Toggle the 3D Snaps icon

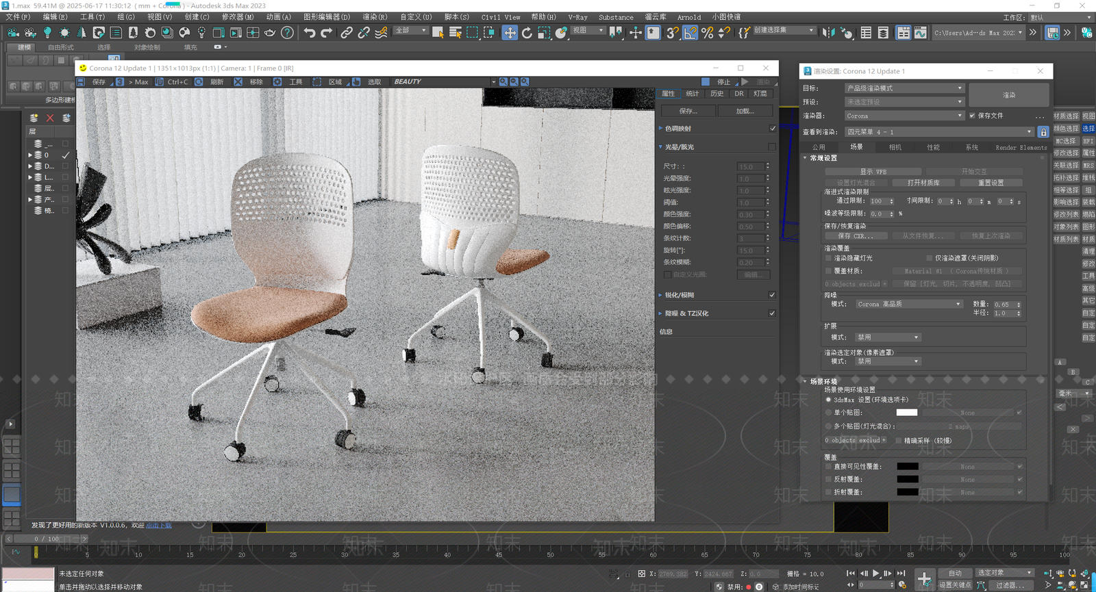(x=673, y=32)
